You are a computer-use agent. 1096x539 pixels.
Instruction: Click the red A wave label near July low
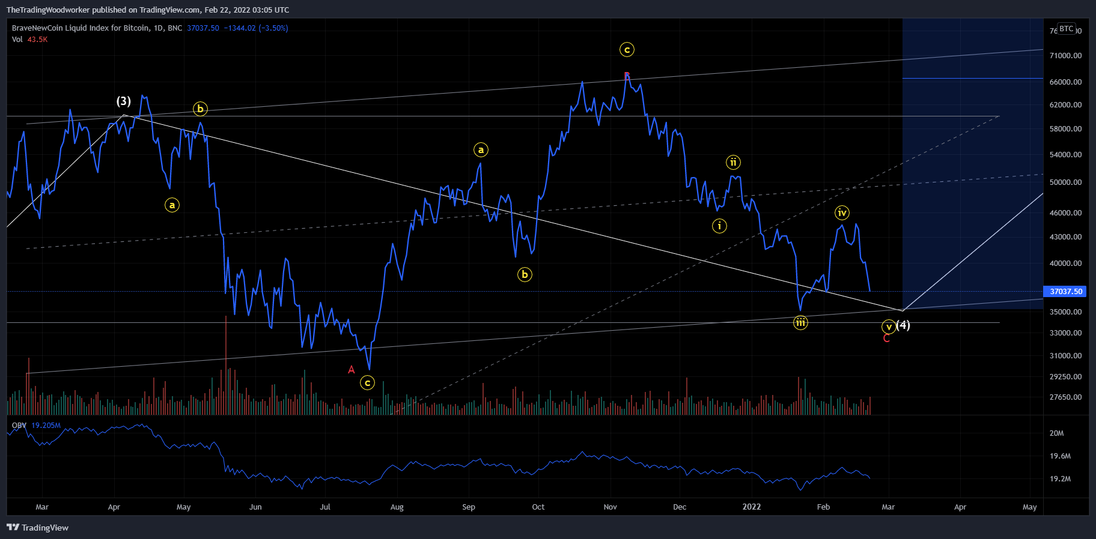pos(352,370)
